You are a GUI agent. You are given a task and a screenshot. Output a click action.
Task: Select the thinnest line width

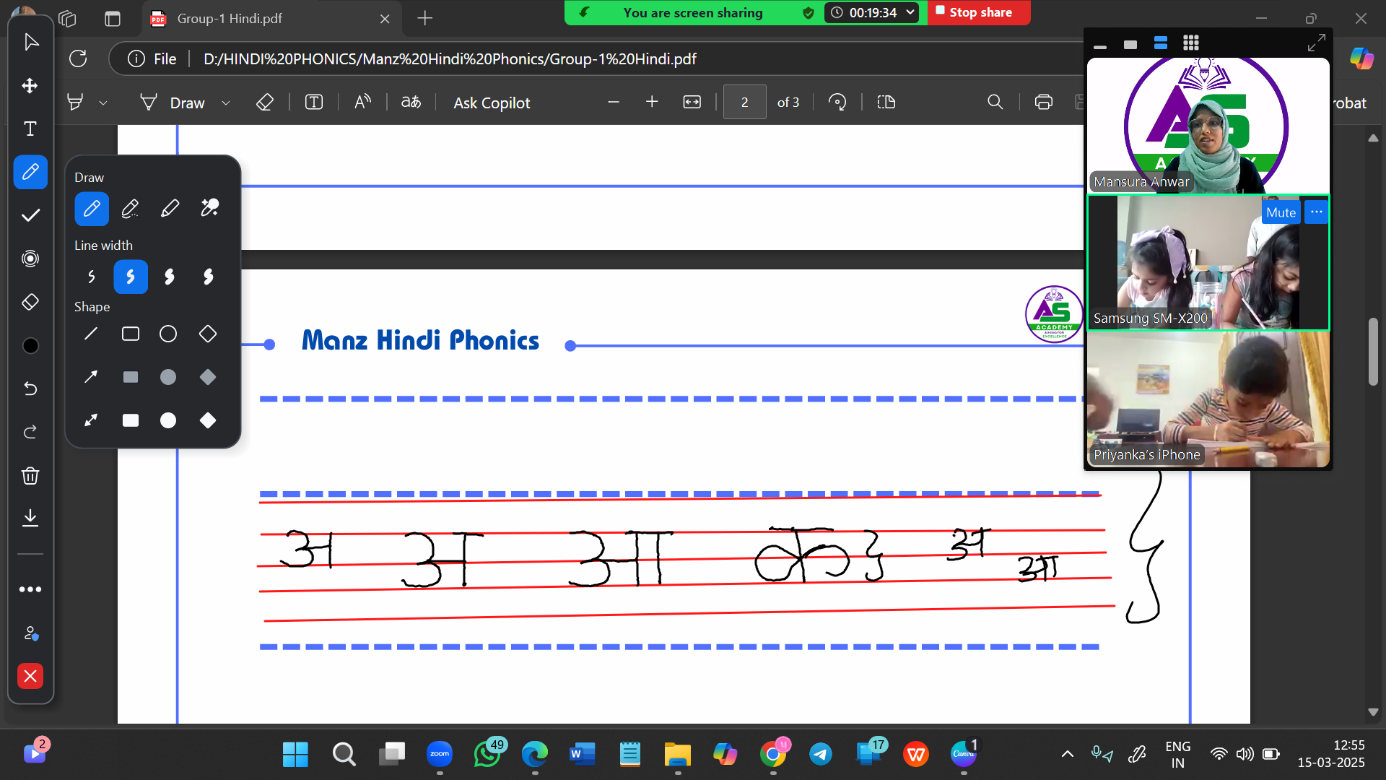[92, 277]
